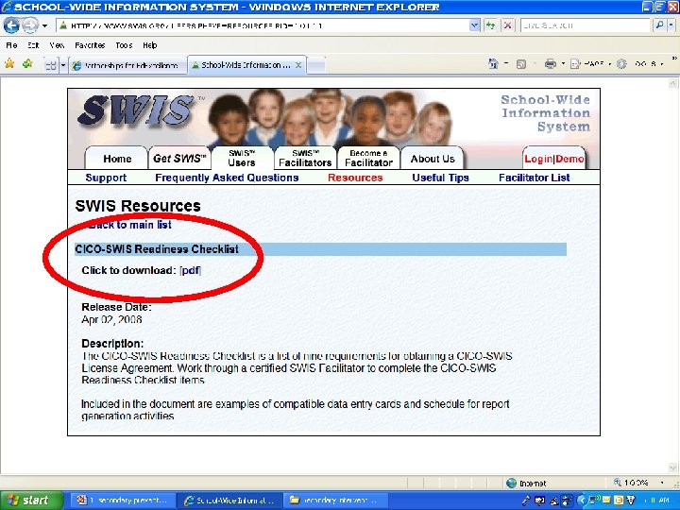Image resolution: width=680 pixels, height=510 pixels.
Task: Click the page scrollbar up arrow
Action: (672, 83)
